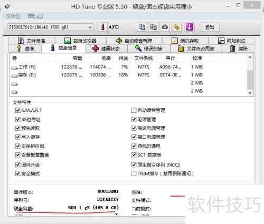This screenshot has width=264, height=224.
Task: Open the 帮助(H) menu
Action: pyautogui.click(x=35, y=16)
